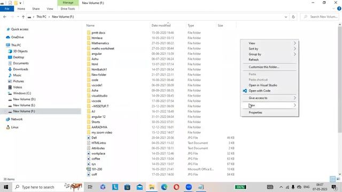
Task: Select the maths worksheet folder
Action: [103, 49]
